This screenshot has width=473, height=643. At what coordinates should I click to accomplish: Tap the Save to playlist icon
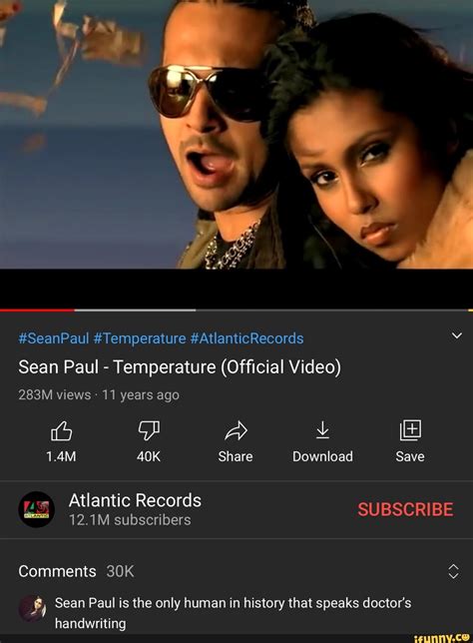(410, 430)
